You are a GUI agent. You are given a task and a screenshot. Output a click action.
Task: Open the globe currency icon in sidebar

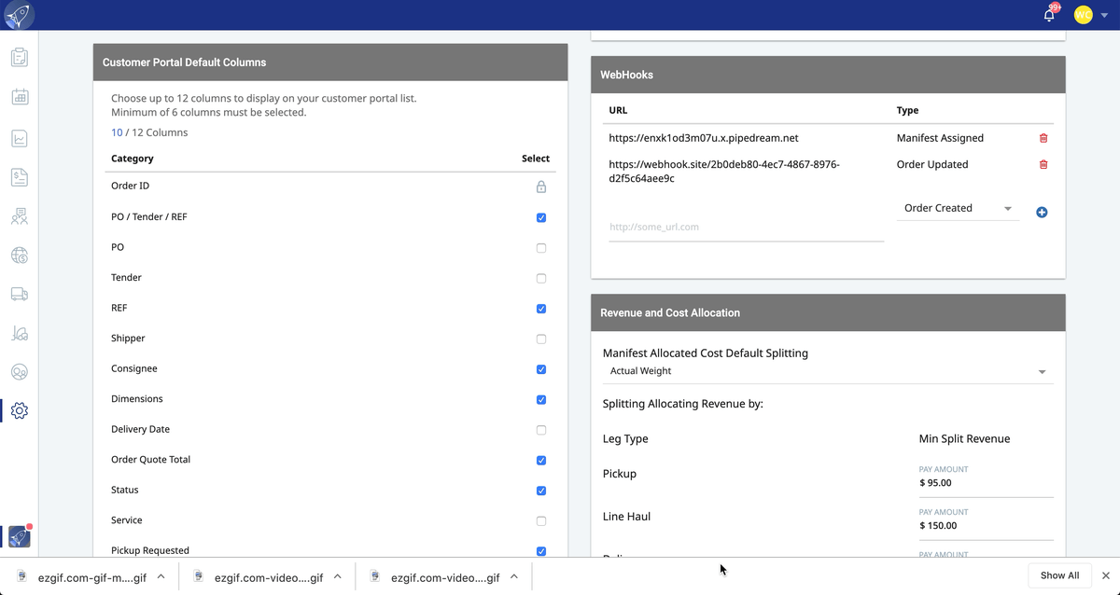[20, 255]
